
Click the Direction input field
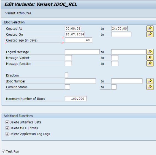tap(66, 75)
